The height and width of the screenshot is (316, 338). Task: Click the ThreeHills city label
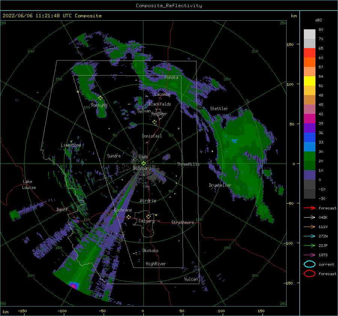(189, 164)
